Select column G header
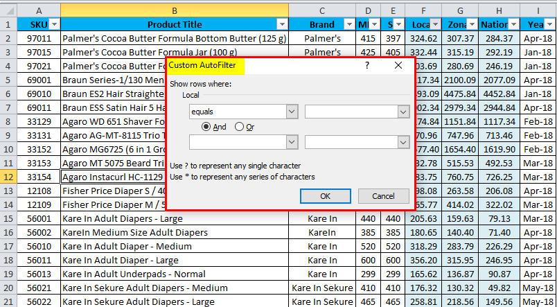557x307 pixels. 460,11
